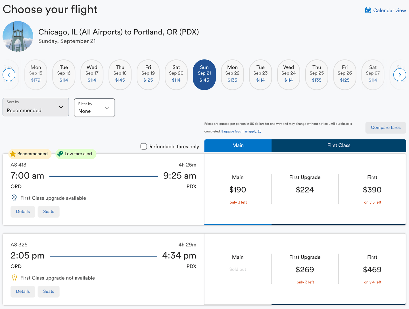
Task: Click the Low fare alert tag icon
Action: pyautogui.click(x=60, y=154)
